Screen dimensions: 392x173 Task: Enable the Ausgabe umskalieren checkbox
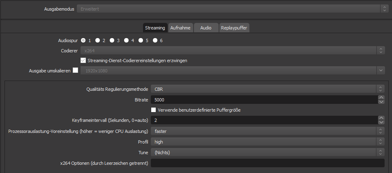click(75, 70)
